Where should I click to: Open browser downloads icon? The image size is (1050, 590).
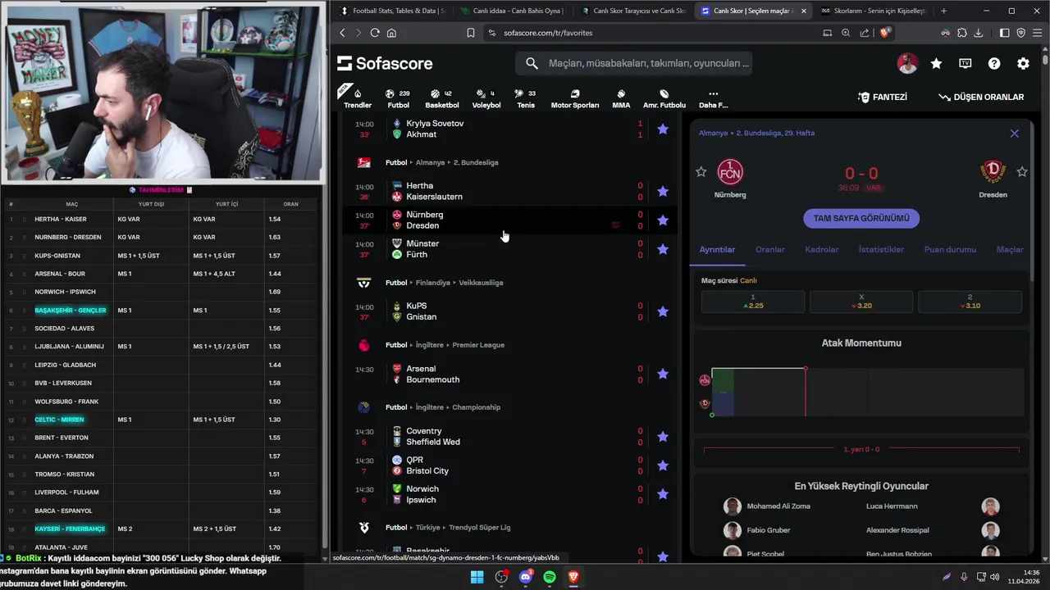979,33
